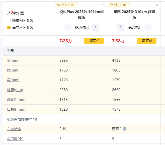Select body structure value SUV
Viewport: 165px width, 145px height.
click(63, 129)
